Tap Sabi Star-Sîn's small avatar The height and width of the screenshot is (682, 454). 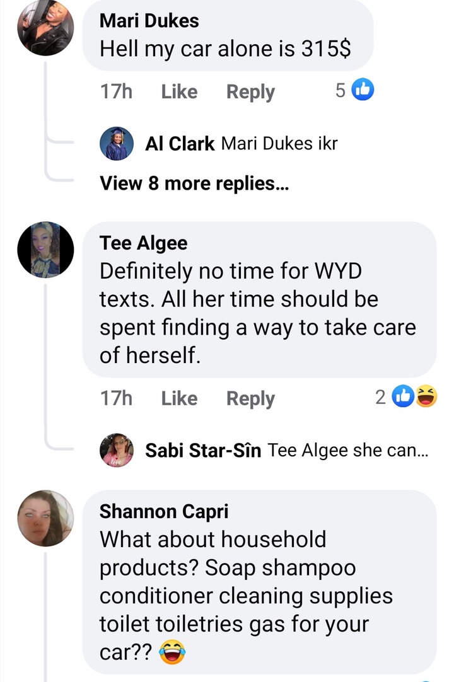pos(117,450)
